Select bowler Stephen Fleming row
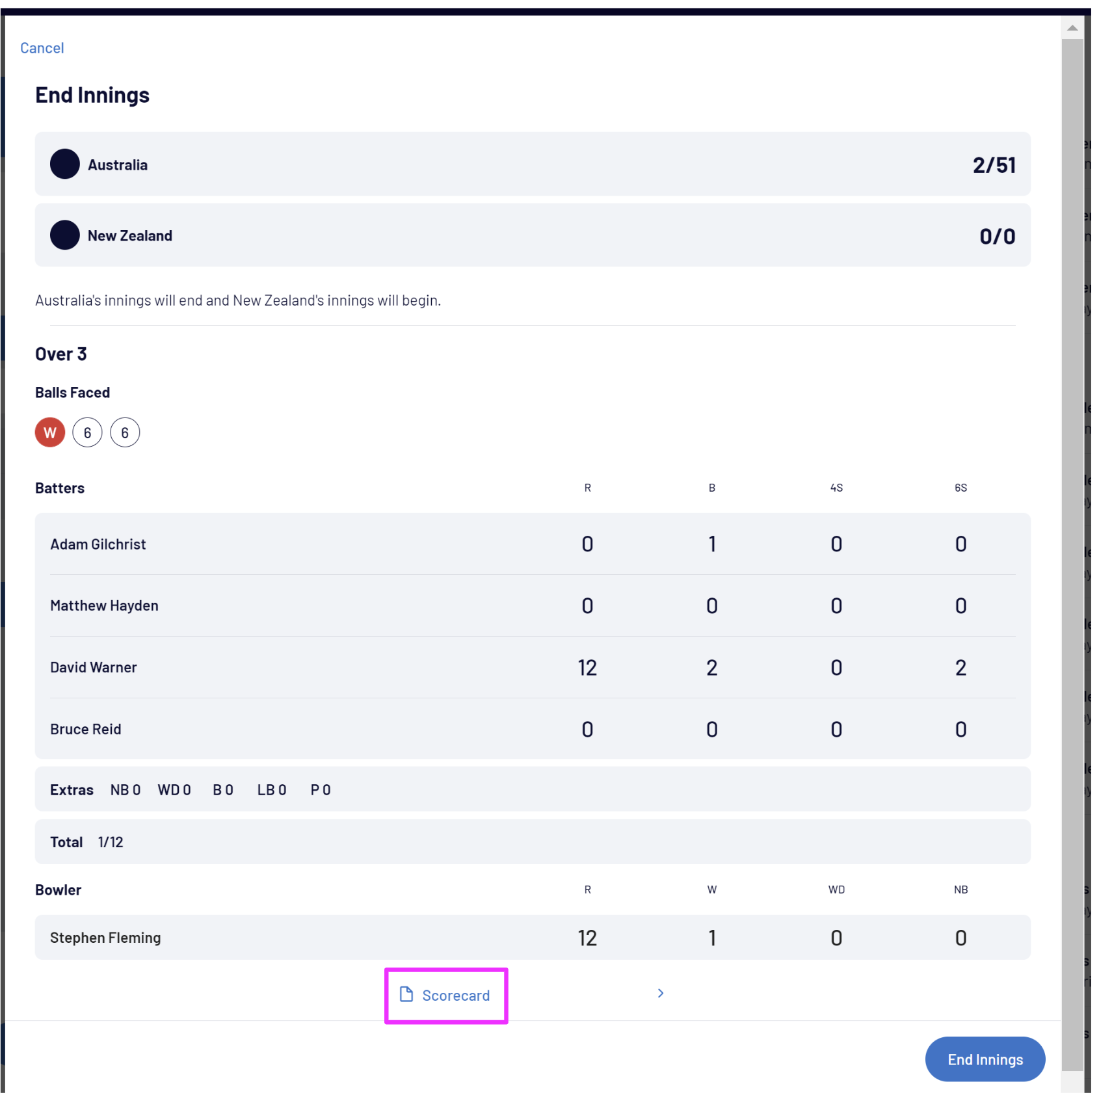Screen dimensions: 1099x1108 coord(533,938)
